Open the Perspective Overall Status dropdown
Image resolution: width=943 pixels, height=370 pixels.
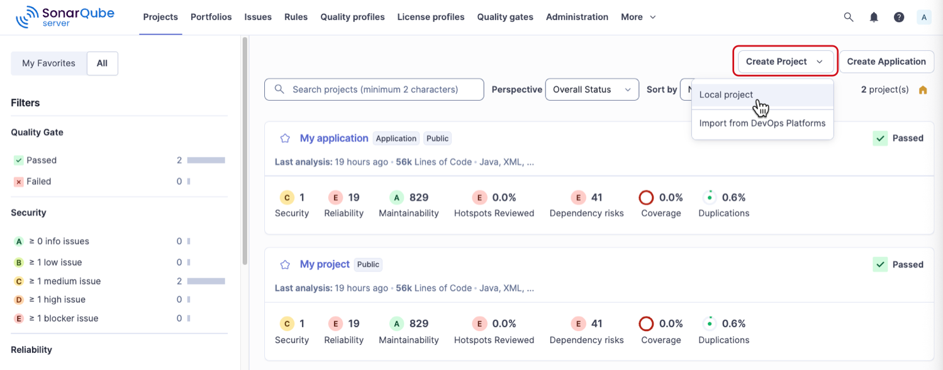pos(591,89)
